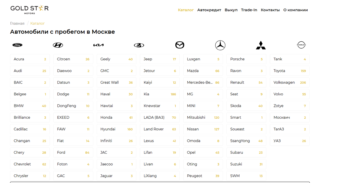Open the Great Wall brand listing

[x=116, y=82]
